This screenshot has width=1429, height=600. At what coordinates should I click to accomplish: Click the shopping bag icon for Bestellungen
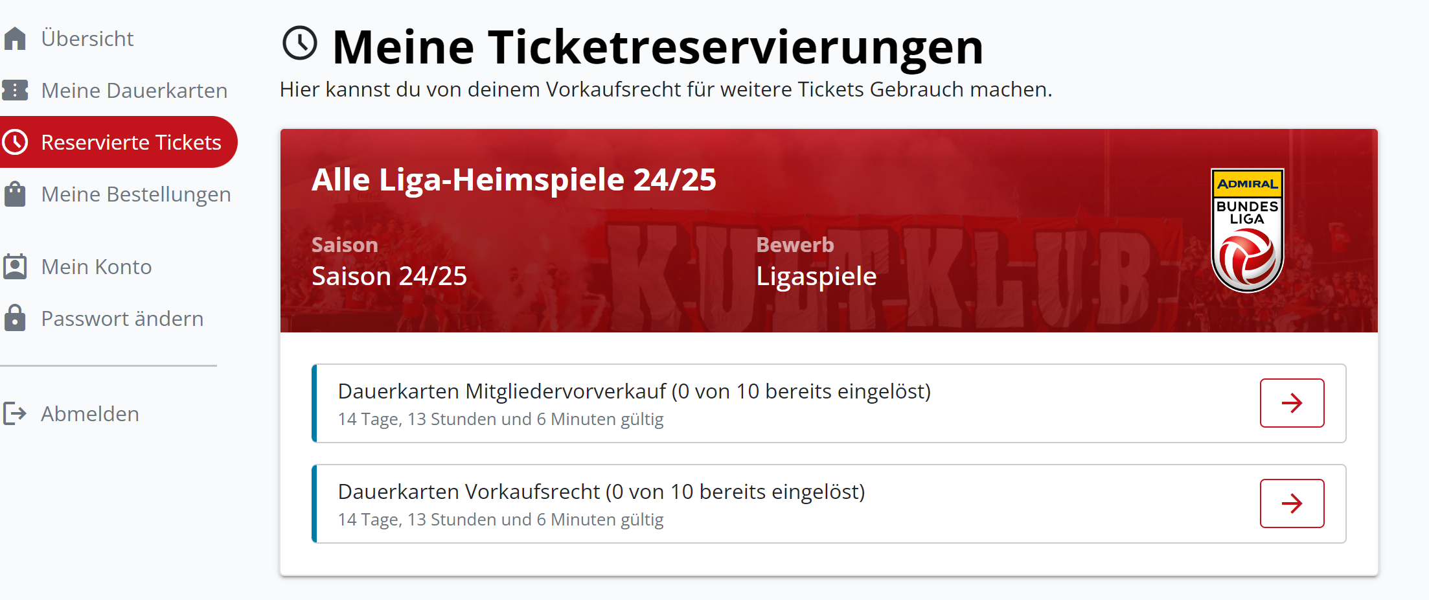pos(15,194)
